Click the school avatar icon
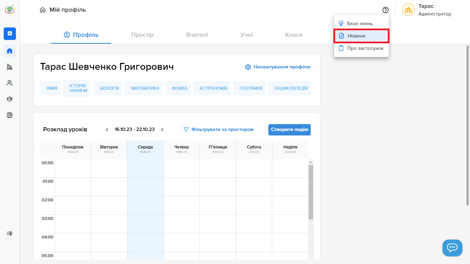Screen dimensions: 470x264 [408, 10]
